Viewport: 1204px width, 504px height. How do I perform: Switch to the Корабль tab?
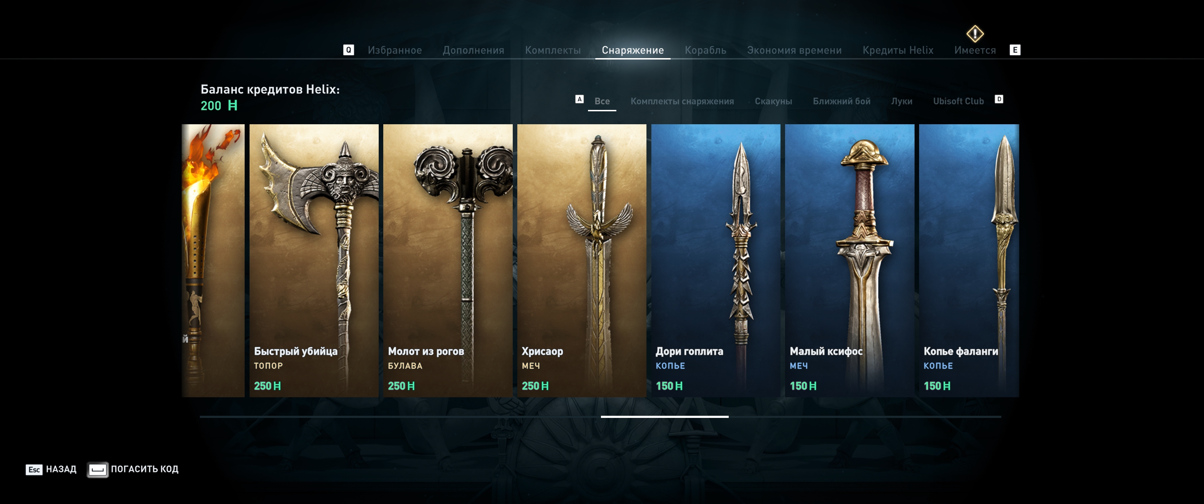[x=705, y=50]
